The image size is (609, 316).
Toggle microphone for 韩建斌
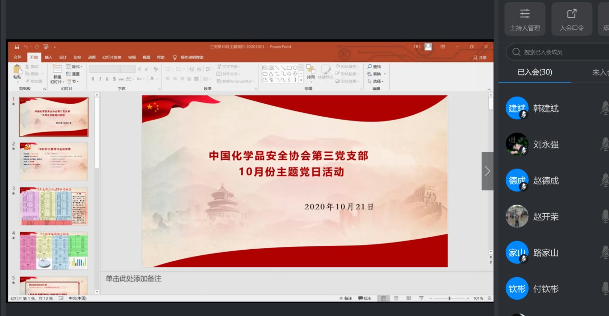tap(604, 109)
